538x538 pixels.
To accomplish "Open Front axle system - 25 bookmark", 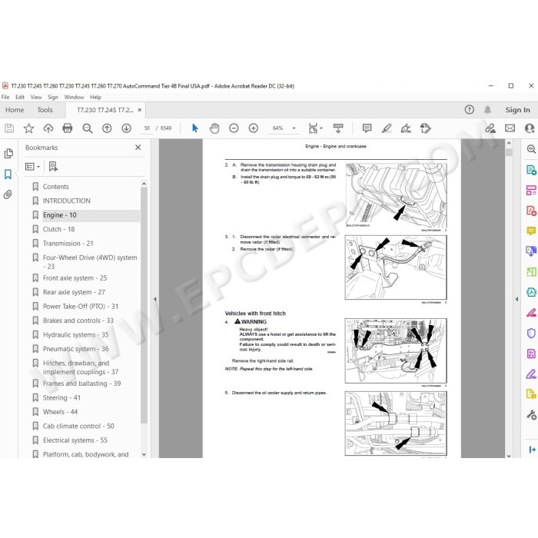I will [75, 278].
